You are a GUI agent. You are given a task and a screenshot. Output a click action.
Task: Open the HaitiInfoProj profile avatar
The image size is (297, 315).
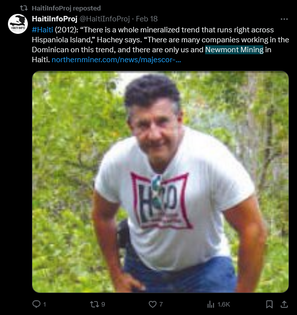click(x=18, y=24)
